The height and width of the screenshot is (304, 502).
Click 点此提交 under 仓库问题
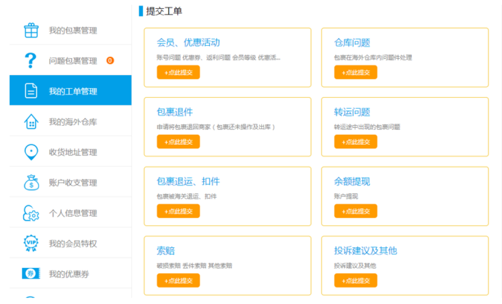(x=356, y=72)
